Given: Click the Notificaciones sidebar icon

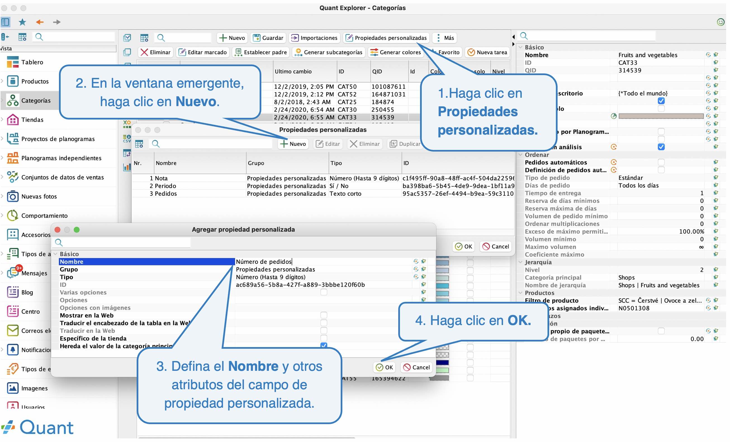Looking at the screenshot, I should (x=13, y=350).
